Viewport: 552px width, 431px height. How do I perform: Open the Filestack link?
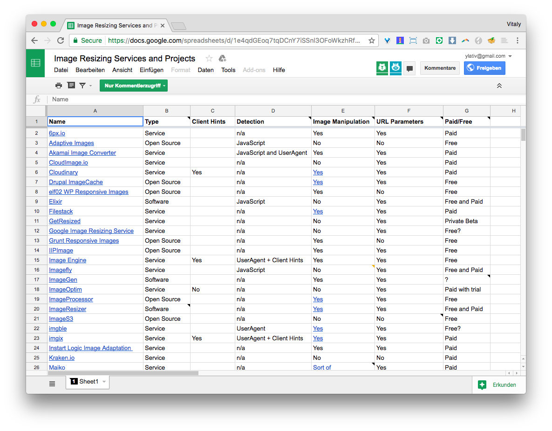pos(61,212)
